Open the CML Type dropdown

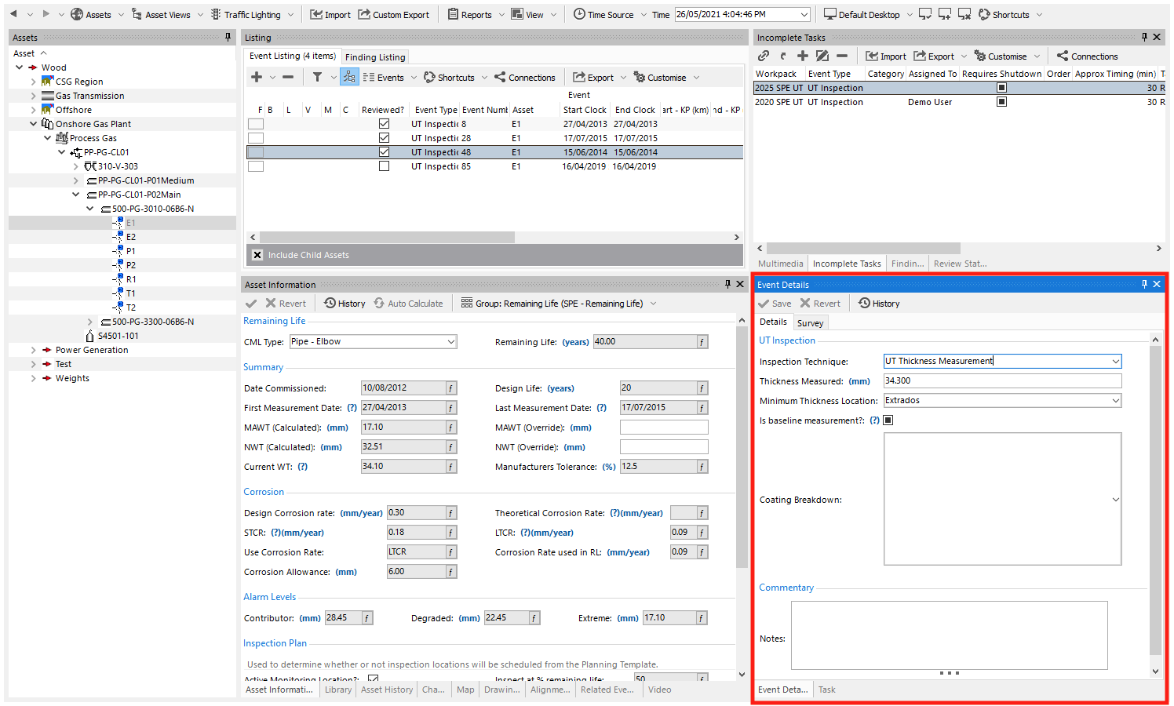click(x=451, y=342)
